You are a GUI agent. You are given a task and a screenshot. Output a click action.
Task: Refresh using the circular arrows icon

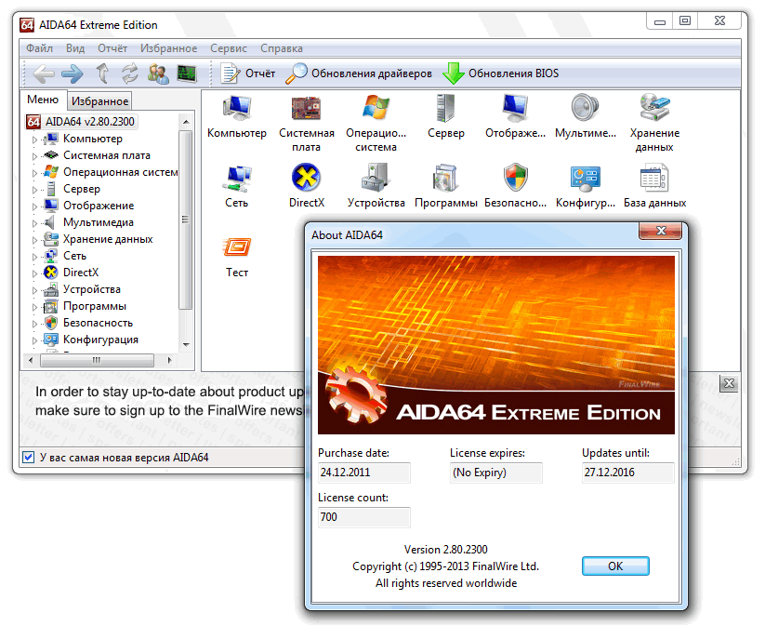click(x=129, y=73)
